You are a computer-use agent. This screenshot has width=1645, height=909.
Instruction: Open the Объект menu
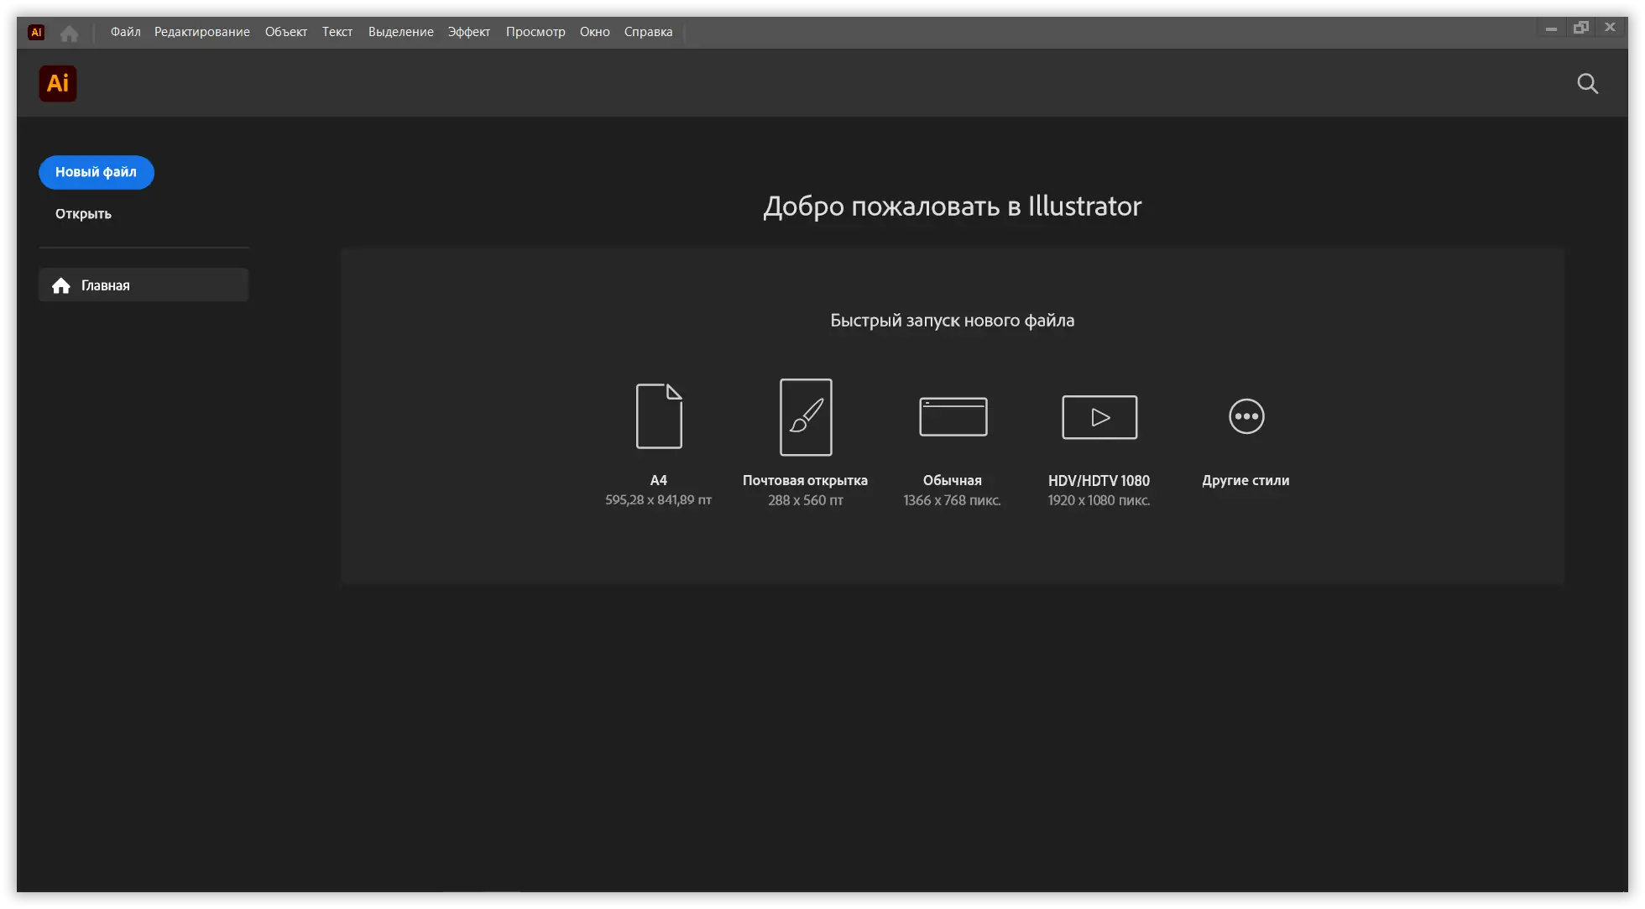pos(285,32)
